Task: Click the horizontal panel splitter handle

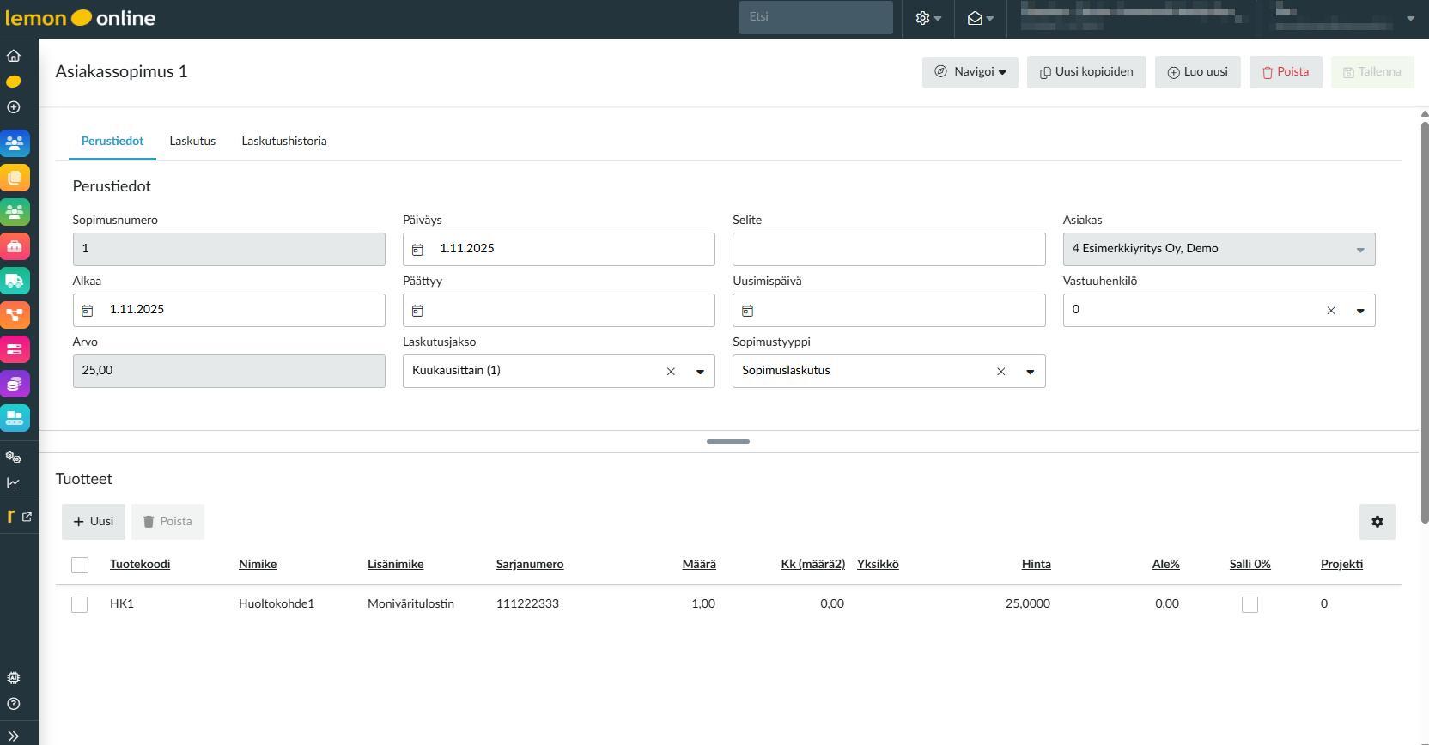Action: click(x=727, y=441)
